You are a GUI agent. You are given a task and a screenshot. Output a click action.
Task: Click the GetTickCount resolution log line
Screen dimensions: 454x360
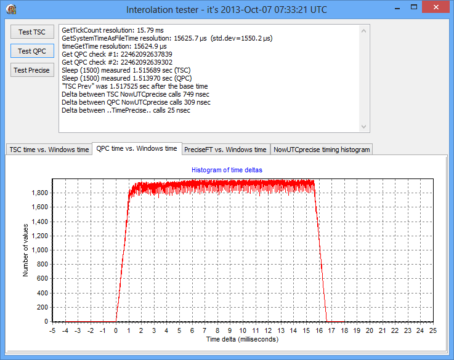[x=113, y=30]
